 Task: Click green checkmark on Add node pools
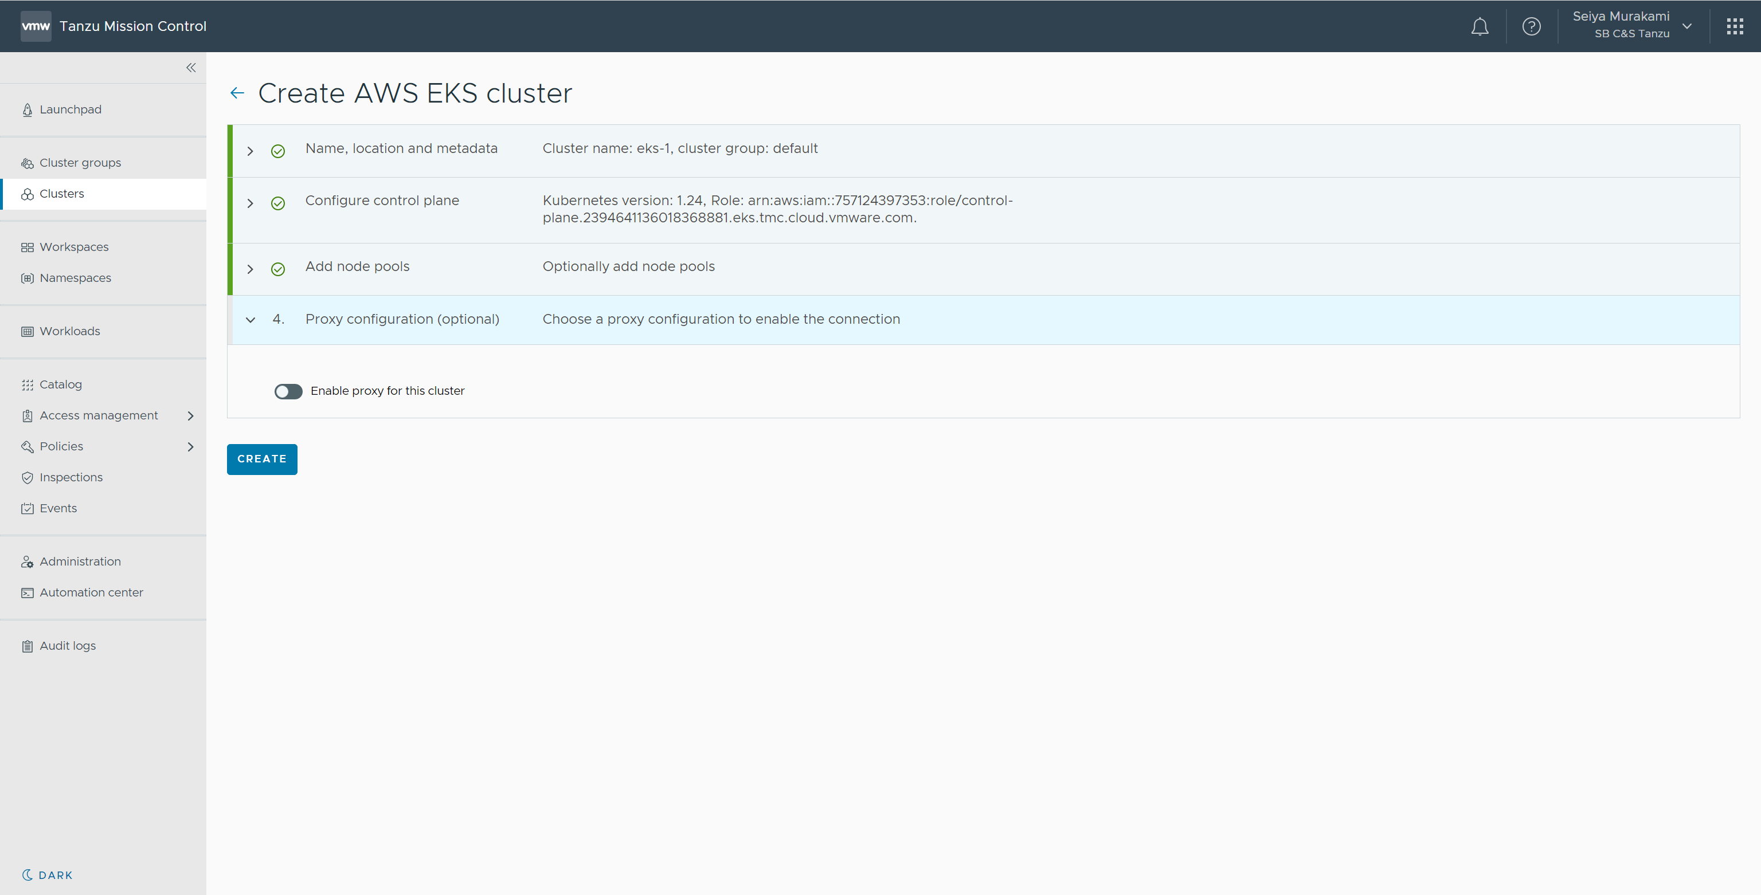[277, 269]
